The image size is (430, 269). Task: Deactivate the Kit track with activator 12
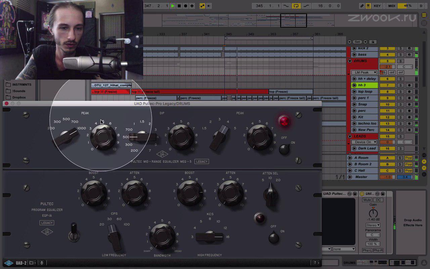[x=387, y=117]
